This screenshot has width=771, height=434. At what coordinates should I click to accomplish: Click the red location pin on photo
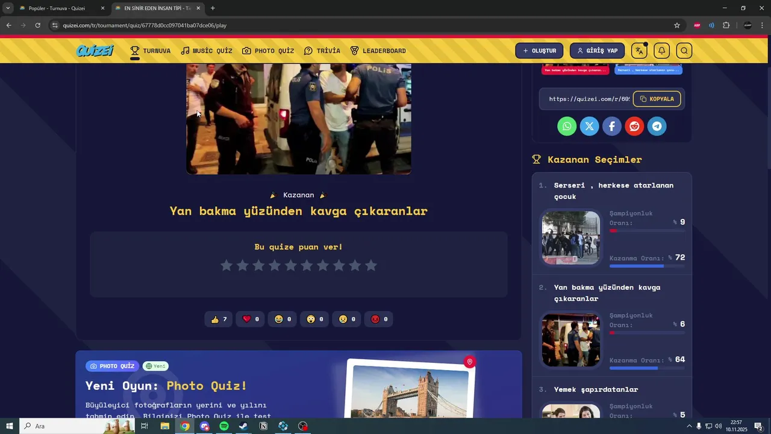coord(469,362)
